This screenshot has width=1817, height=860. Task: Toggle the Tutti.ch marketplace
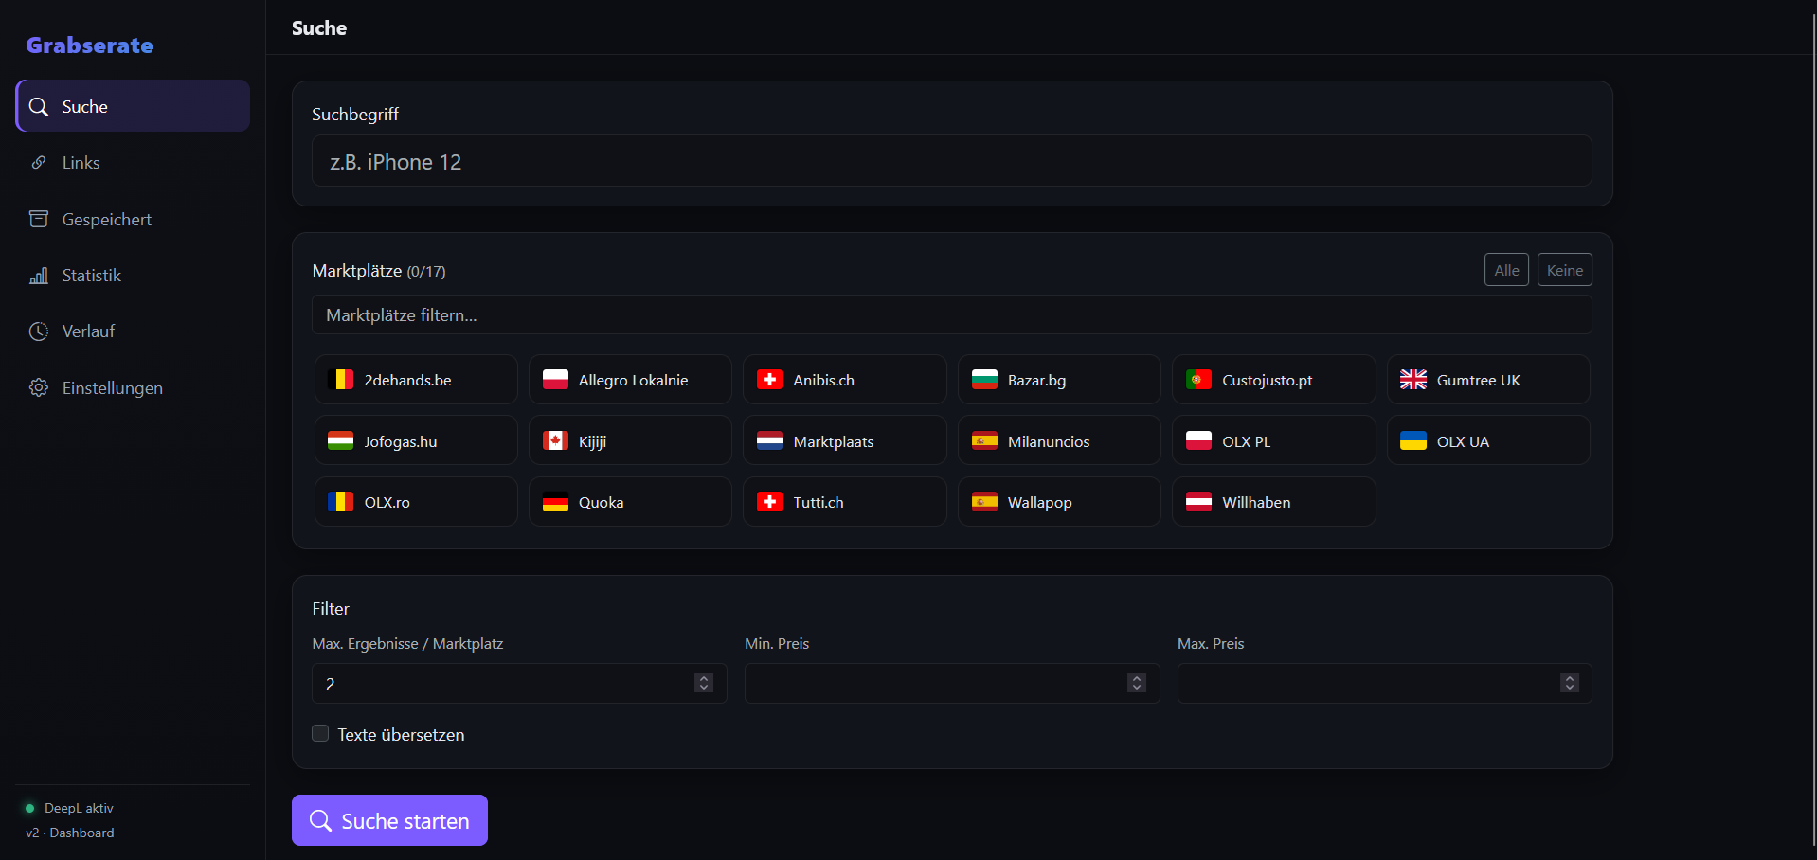pyautogui.click(x=844, y=502)
